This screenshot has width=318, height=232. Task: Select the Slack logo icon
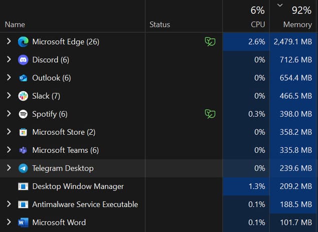point(23,96)
